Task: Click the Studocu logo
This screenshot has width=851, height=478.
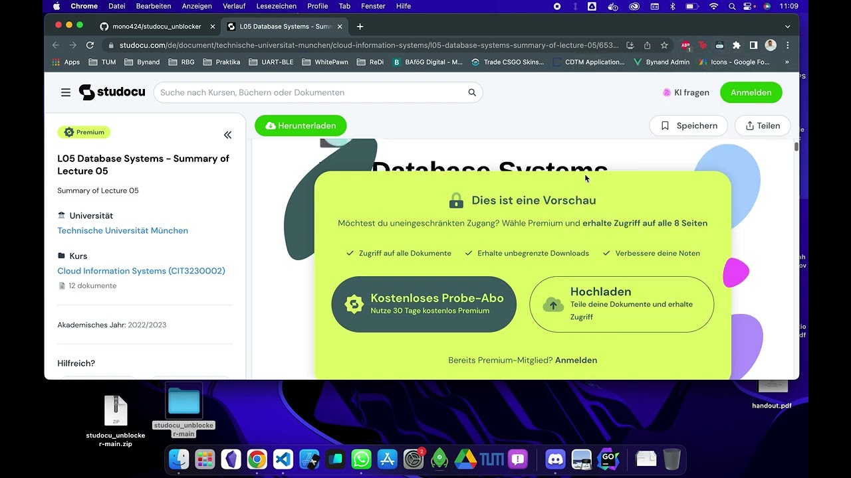Action: point(112,92)
